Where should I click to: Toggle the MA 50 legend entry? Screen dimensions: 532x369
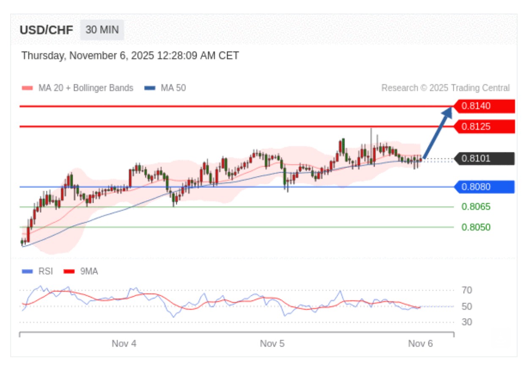tap(165, 88)
